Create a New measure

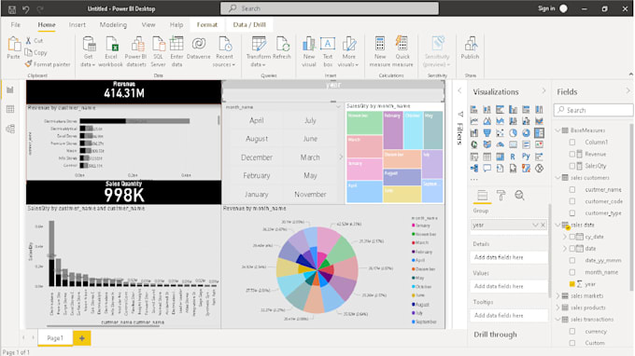click(380, 52)
